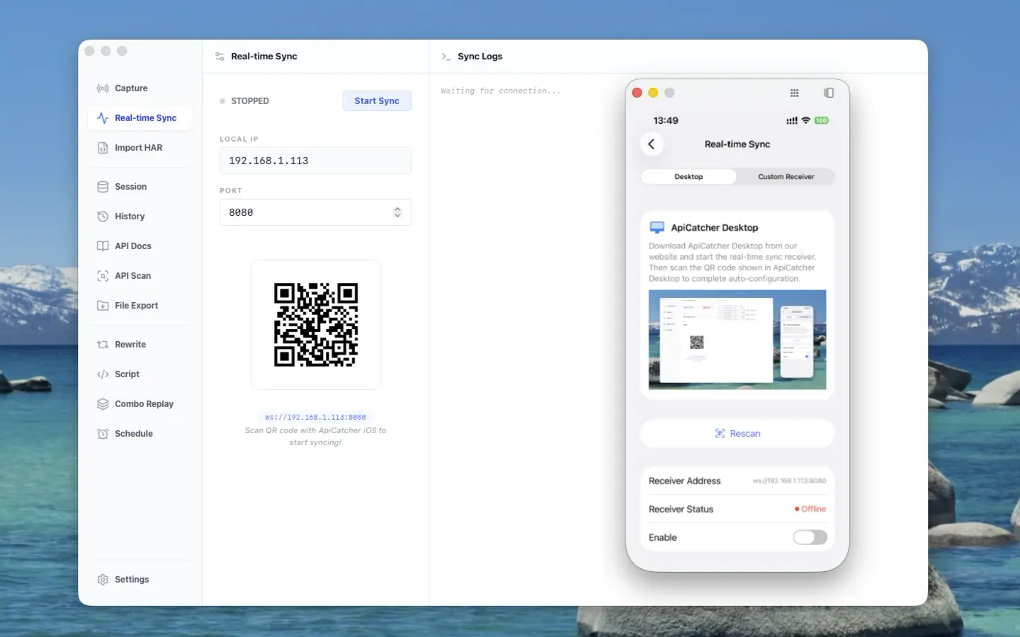Open Script in the sidebar
Image resolution: width=1020 pixels, height=637 pixels.
click(x=140, y=374)
